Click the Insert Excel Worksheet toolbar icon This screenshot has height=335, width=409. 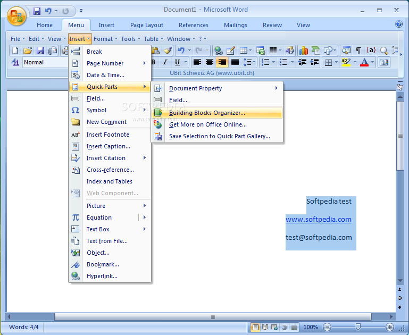coord(260,51)
